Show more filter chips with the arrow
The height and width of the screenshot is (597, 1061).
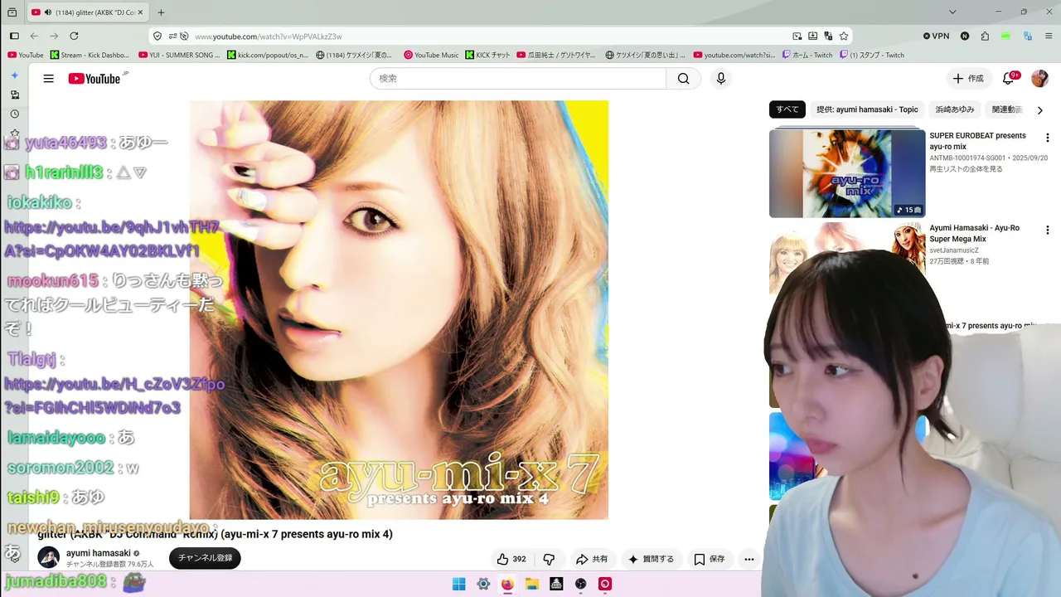pos(1040,110)
